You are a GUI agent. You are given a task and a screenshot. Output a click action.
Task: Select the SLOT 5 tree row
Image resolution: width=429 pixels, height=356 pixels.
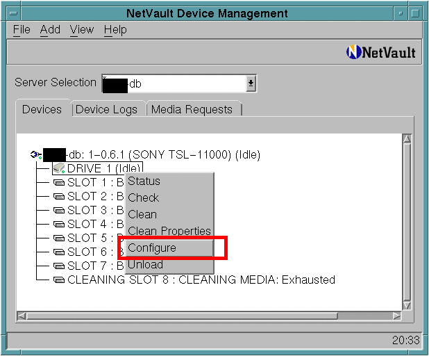pyautogui.click(x=89, y=238)
